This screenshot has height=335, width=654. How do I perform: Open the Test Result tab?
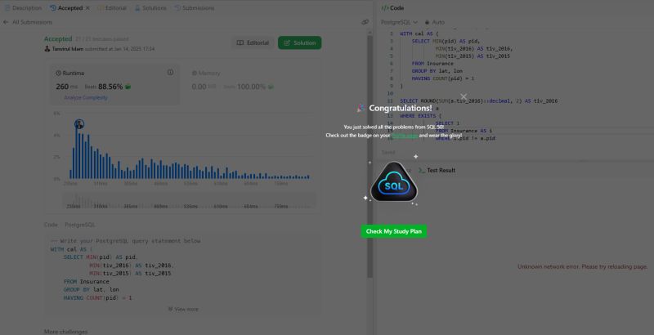(437, 170)
